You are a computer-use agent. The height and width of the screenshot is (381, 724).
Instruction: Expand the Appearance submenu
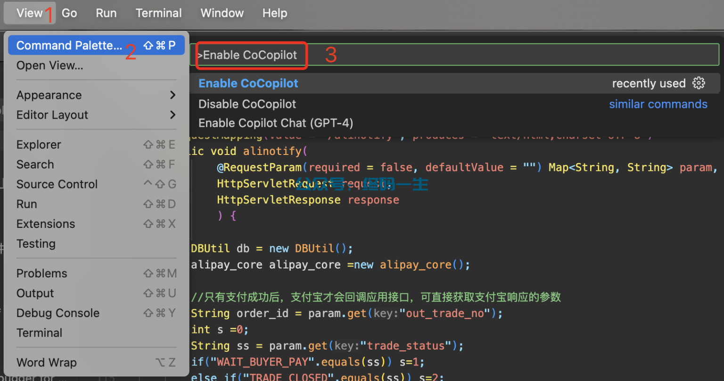pos(49,95)
